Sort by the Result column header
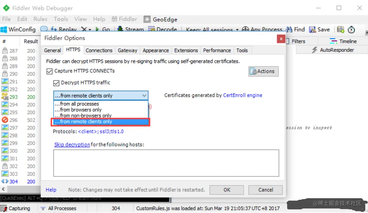Image resolution: width=368 pixels, height=213 pixels. (x=31, y=41)
